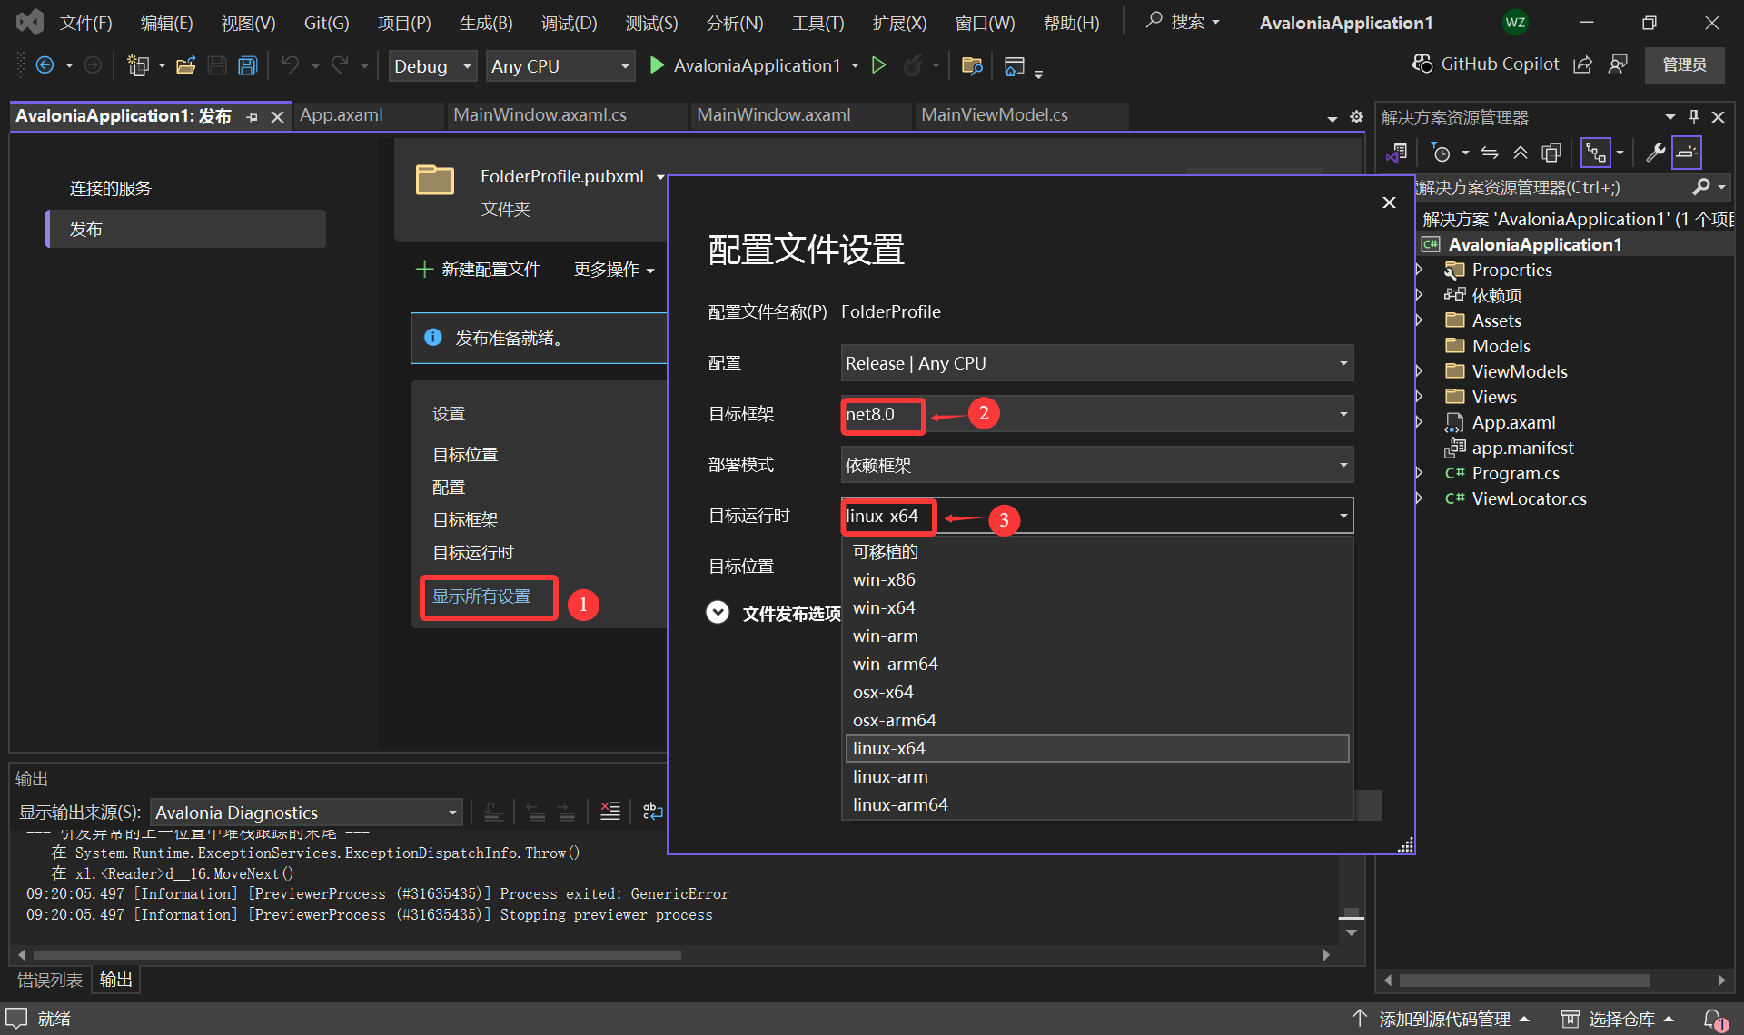Start debugging with the filled green play icon
This screenshot has width=1744, height=1035.
tap(657, 65)
